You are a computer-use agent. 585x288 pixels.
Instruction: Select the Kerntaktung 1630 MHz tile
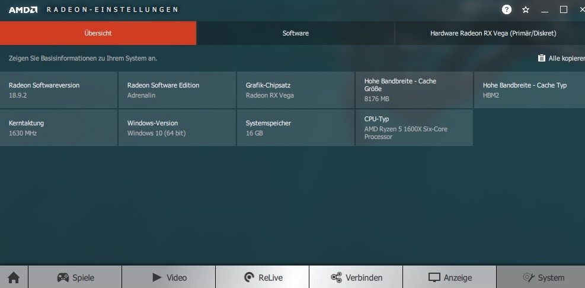pyautogui.click(x=59, y=128)
